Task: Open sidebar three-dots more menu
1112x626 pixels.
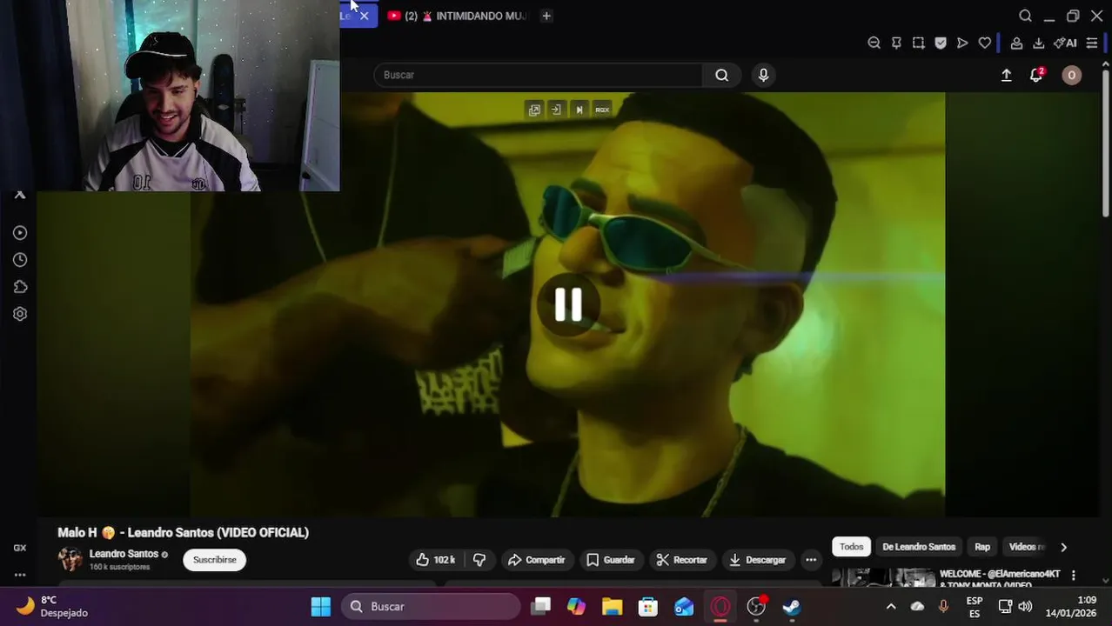Action: pos(20,575)
